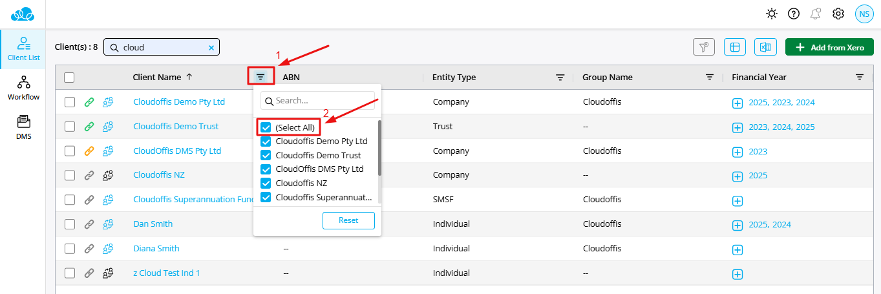Image resolution: width=881 pixels, height=294 pixels.
Task: Click the Excel export icon
Action: (765, 47)
